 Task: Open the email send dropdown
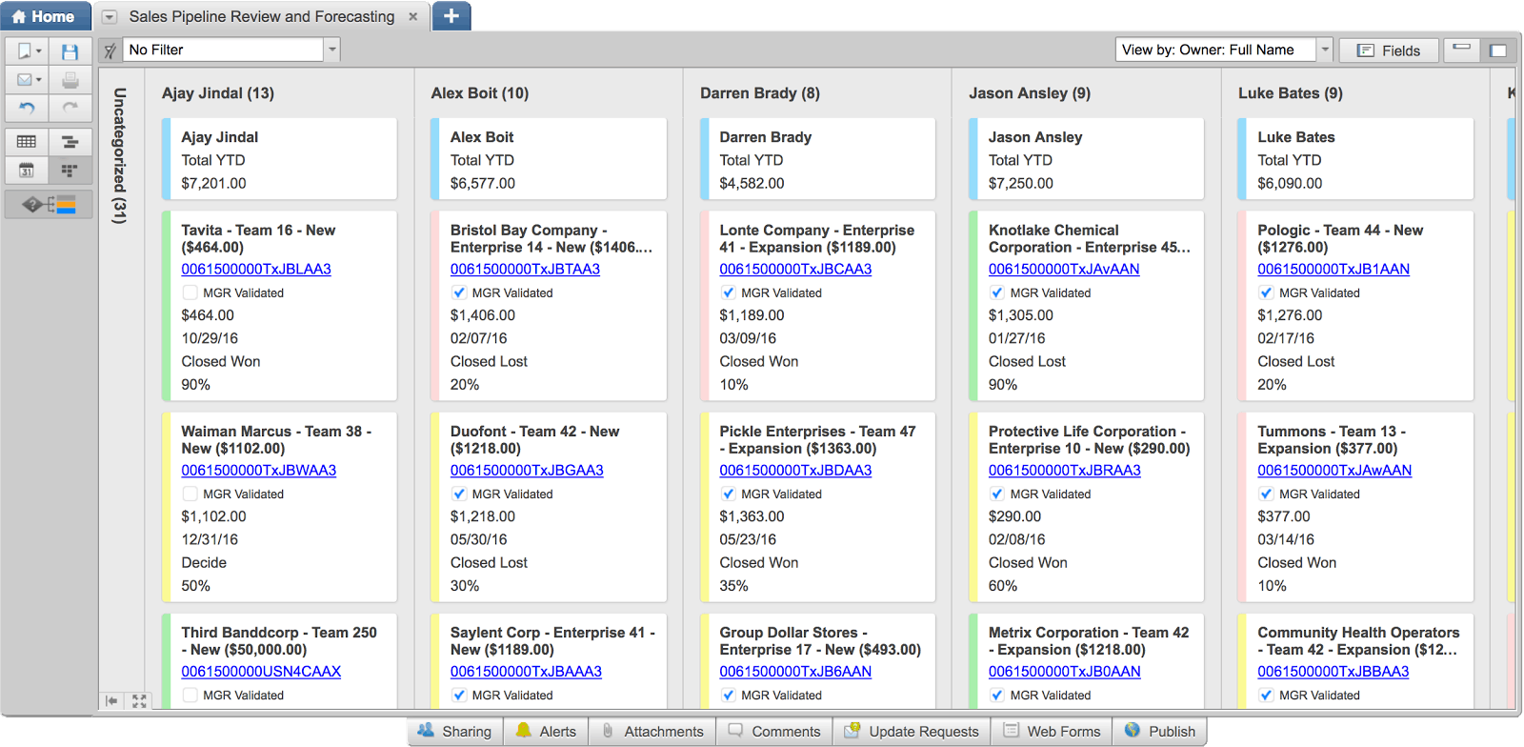pos(28,80)
